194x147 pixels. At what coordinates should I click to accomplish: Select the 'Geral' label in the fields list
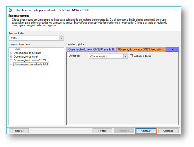pyautogui.click(x=17, y=49)
